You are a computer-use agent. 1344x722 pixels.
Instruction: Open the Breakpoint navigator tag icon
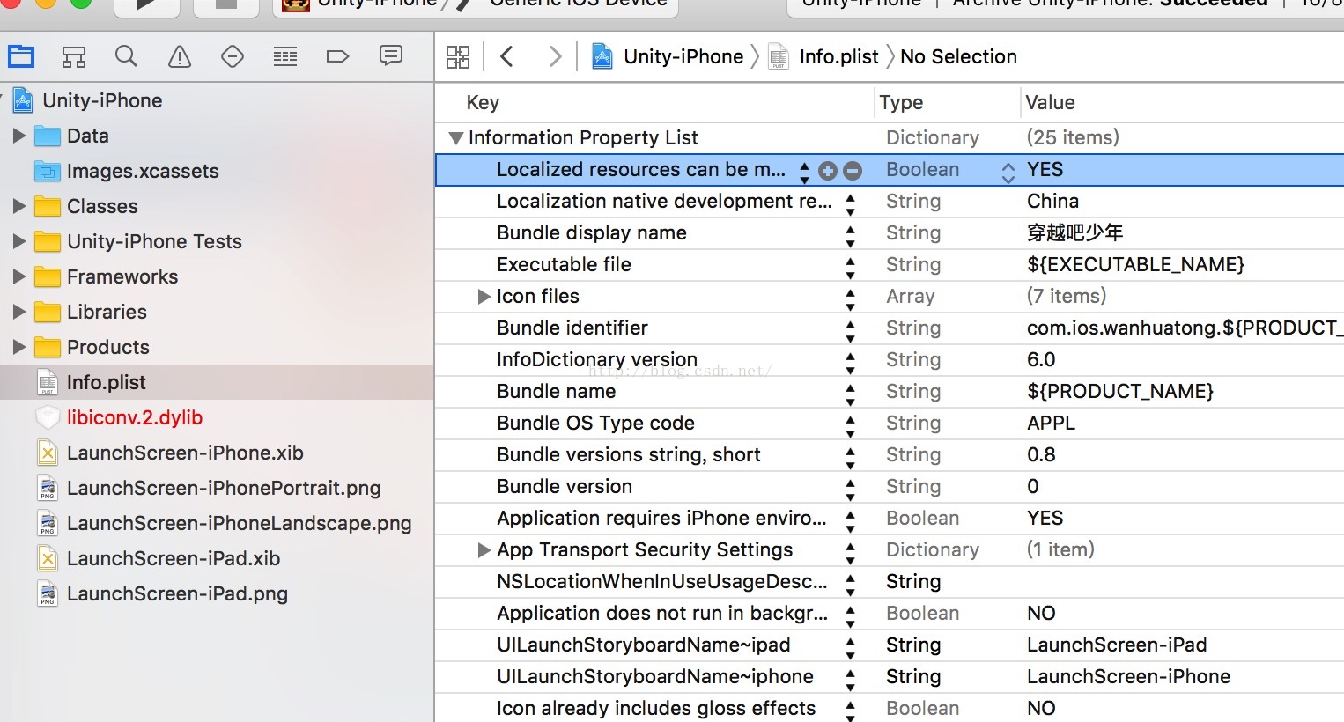(x=337, y=57)
